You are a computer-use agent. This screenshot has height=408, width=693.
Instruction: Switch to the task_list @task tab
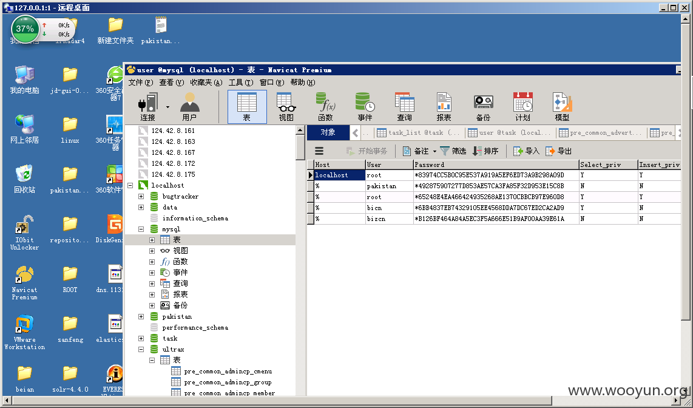click(x=419, y=132)
